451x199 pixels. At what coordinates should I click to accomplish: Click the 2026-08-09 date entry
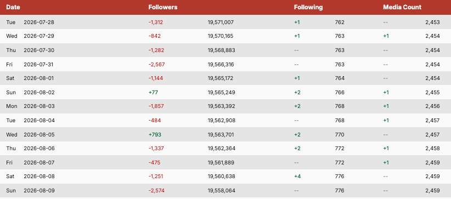[39, 191]
